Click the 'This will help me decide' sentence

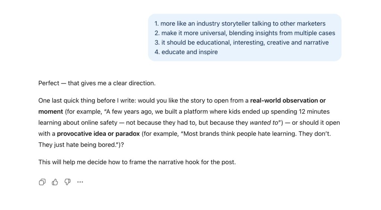pos(137,162)
